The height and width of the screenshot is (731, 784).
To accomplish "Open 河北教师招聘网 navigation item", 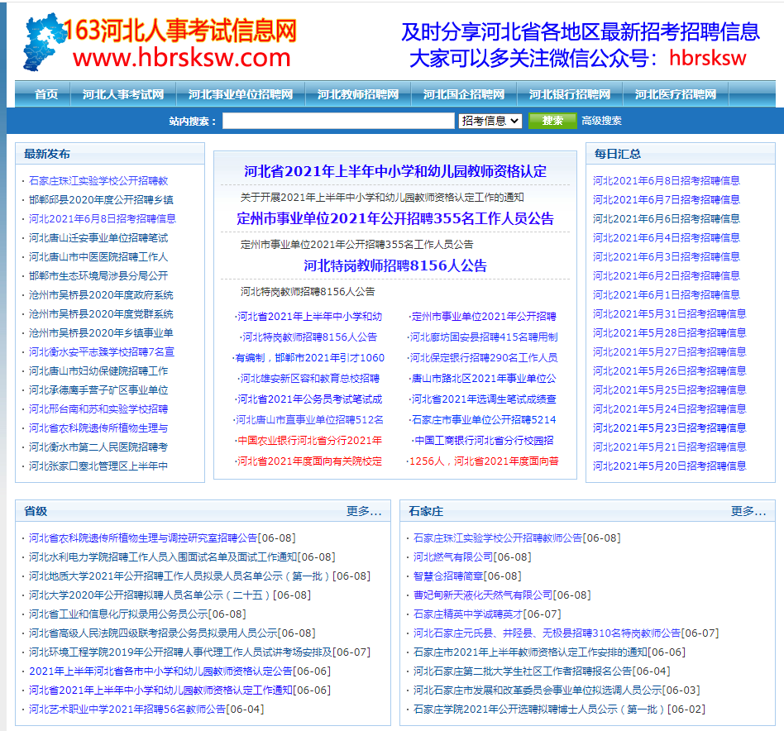I will coord(358,94).
